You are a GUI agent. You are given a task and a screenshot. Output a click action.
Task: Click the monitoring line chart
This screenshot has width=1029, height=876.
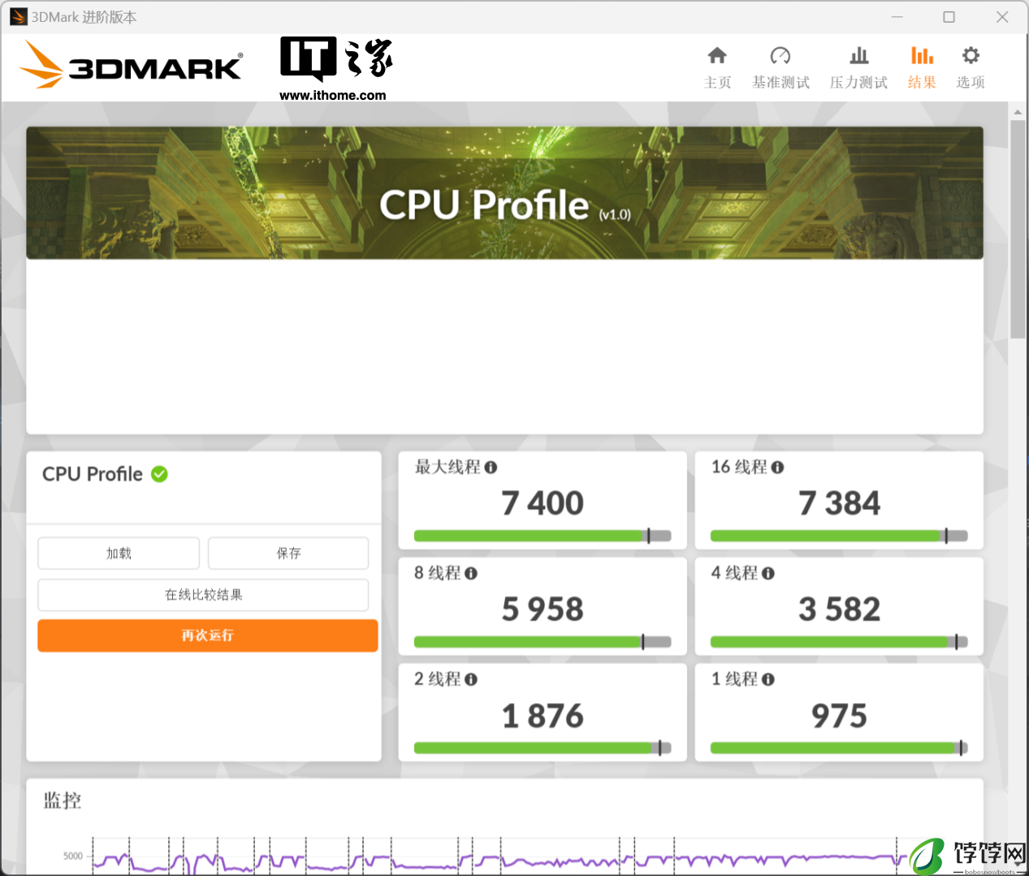[x=499, y=857]
